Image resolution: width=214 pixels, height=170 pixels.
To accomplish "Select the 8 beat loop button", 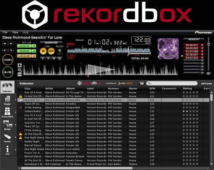I will coord(48,59).
